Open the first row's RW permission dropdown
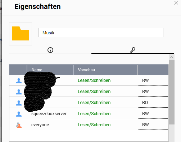 153,80
